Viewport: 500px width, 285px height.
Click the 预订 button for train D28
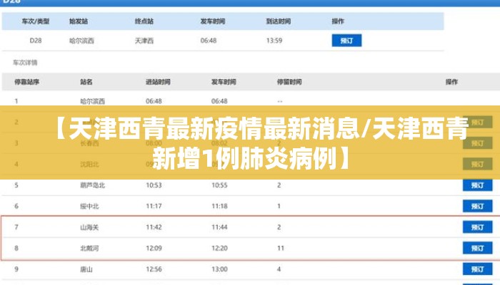tap(346, 41)
